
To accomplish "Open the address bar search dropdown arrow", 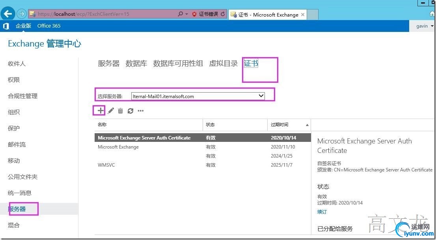I will [186, 14].
